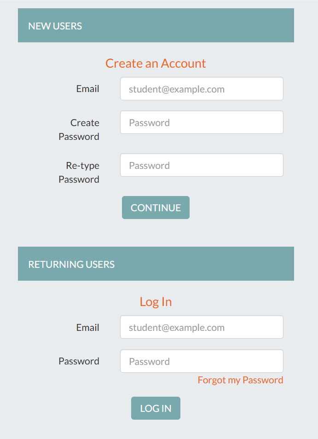318x439 pixels.
Task: Sign in using the LOG IN button
Action: [x=156, y=408]
